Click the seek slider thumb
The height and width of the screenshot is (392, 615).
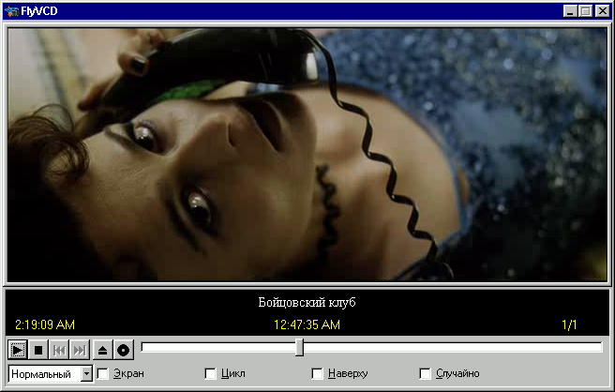click(x=299, y=347)
